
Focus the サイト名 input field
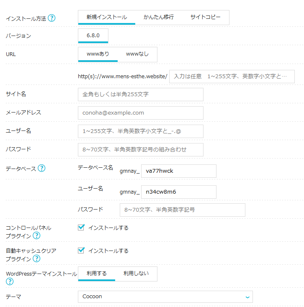141,95
